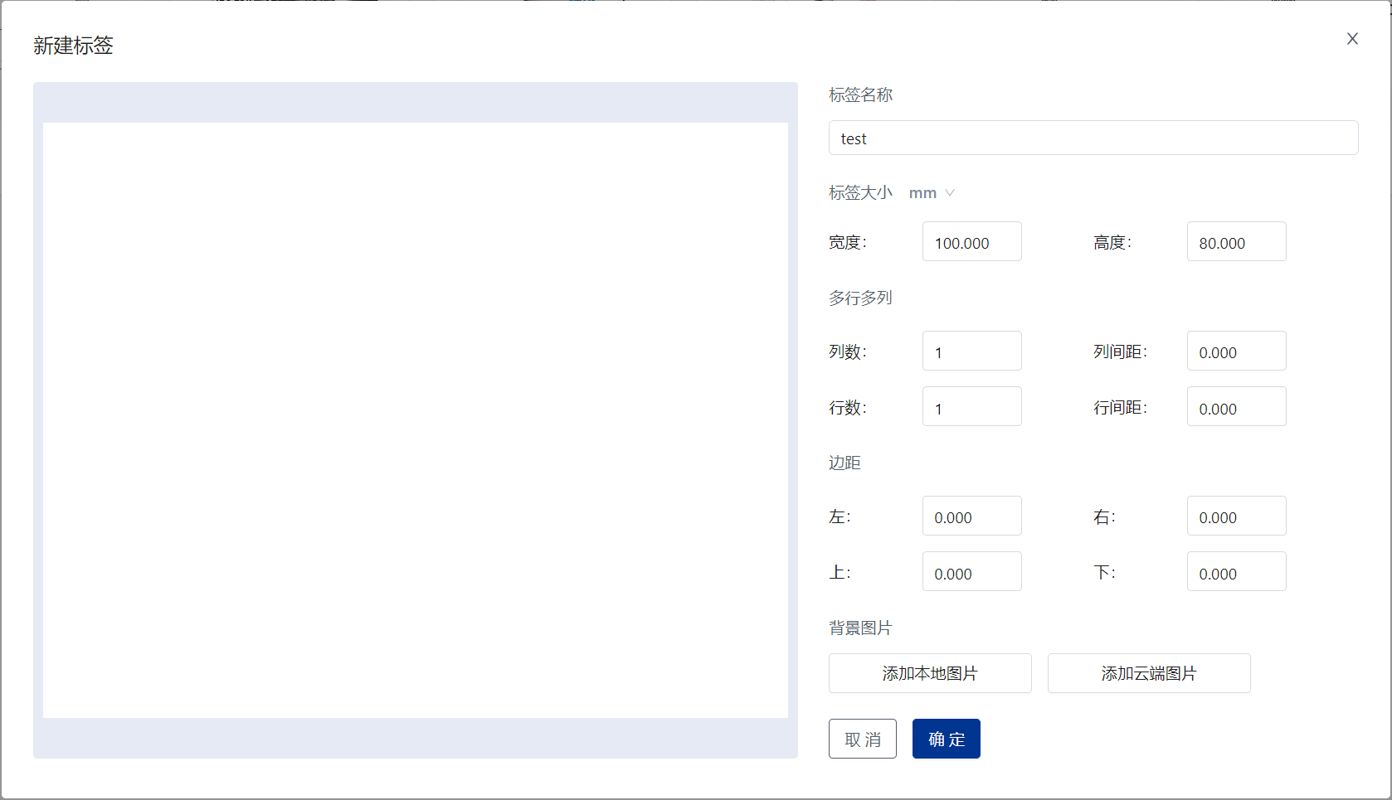Click the white label preview canvas
This screenshot has width=1392, height=800.
click(415, 420)
